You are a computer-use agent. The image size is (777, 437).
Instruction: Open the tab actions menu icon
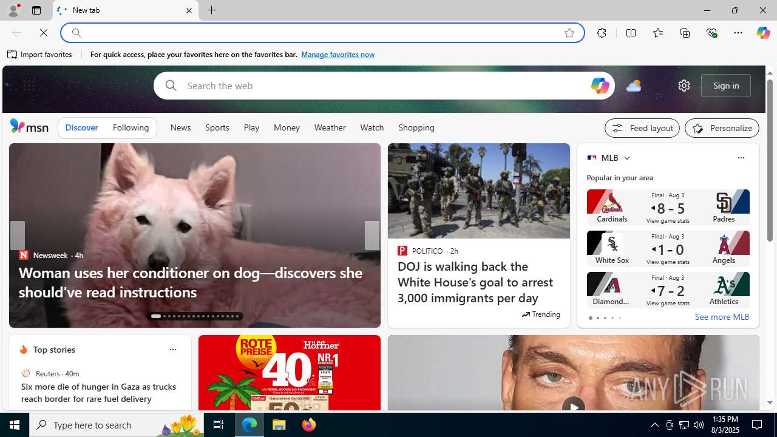pyautogui.click(x=36, y=10)
